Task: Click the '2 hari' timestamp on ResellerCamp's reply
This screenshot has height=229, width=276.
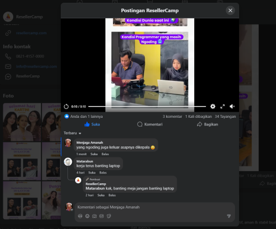Action: 89,195
